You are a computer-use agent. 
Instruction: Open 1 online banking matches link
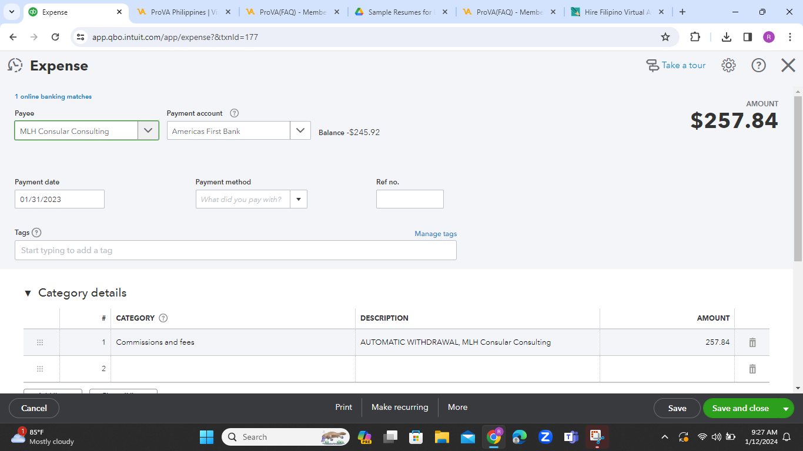[x=53, y=96]
